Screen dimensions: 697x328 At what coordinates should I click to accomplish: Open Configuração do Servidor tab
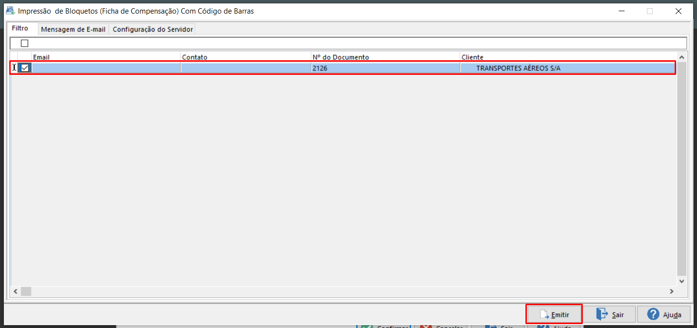click(x=153, y=29)
